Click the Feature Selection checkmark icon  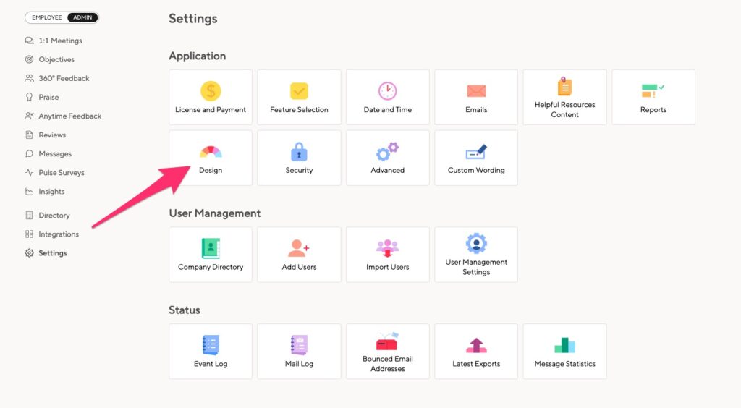coord(299,90)
